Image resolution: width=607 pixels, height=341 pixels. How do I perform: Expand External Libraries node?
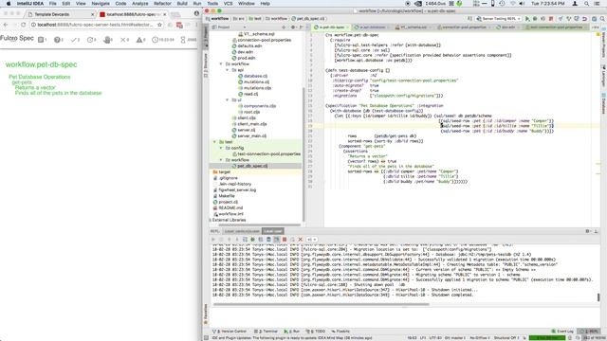(x=211, y=220)
